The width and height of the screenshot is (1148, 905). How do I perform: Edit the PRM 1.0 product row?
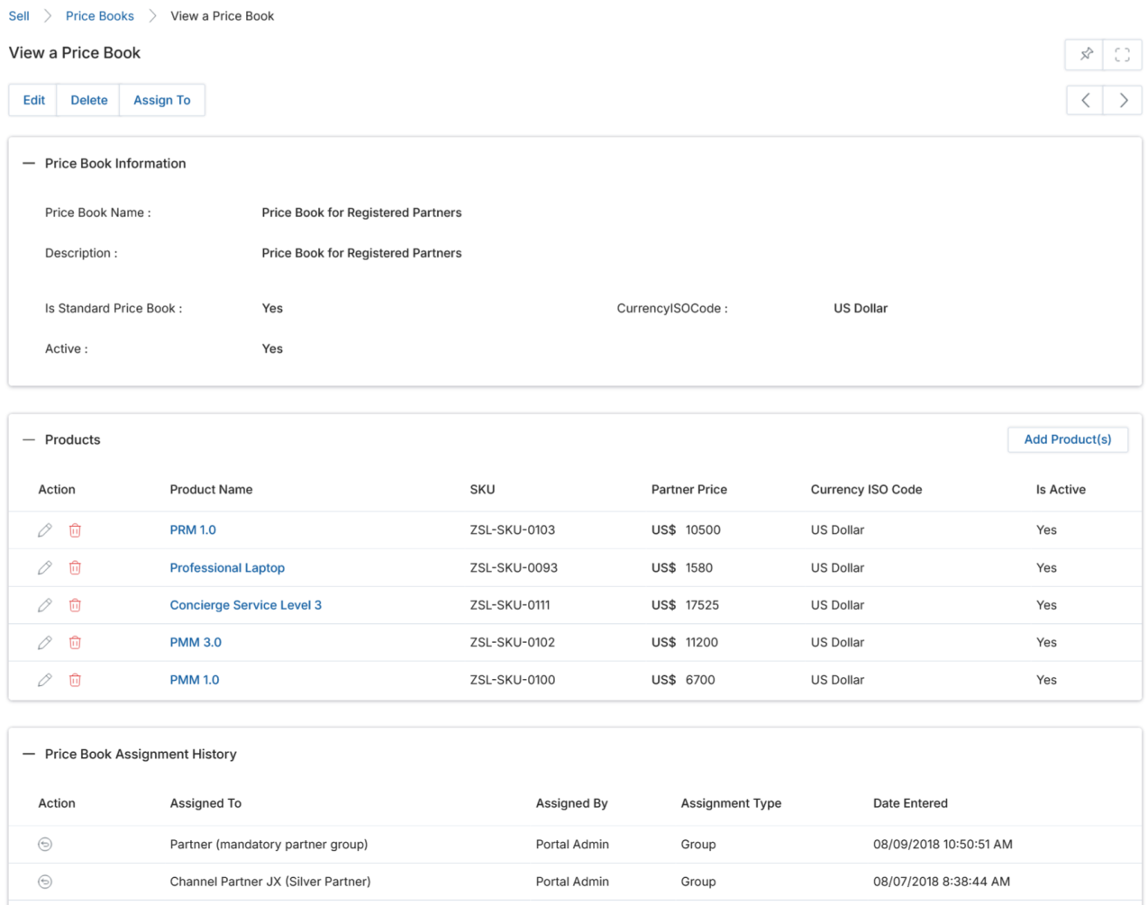(45, 530)
